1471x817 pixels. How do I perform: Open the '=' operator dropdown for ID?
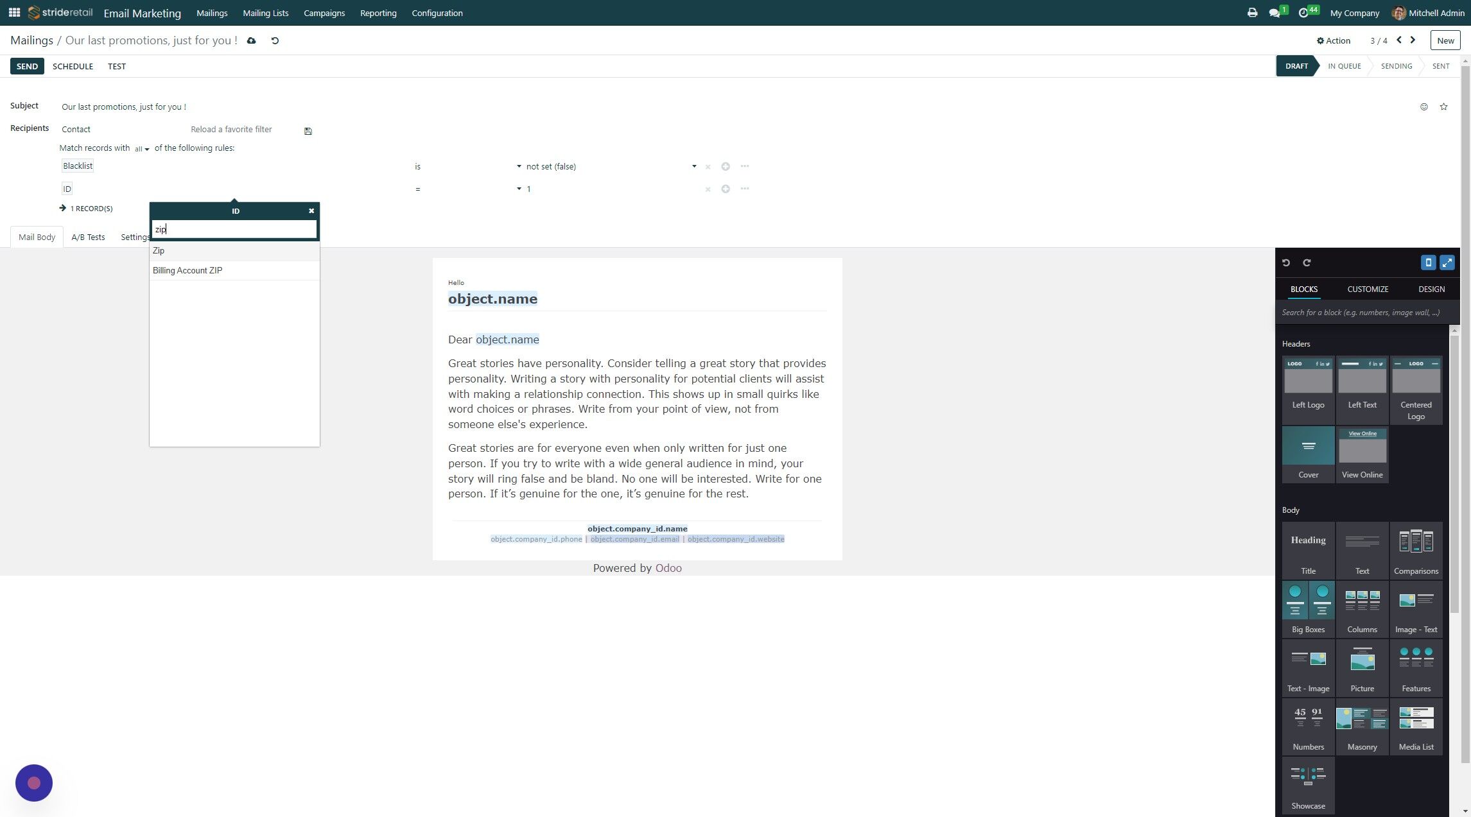pyautogui.click(x=467, y=189)
